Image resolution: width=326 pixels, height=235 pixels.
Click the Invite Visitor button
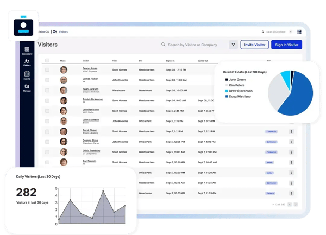pos(254,45)
